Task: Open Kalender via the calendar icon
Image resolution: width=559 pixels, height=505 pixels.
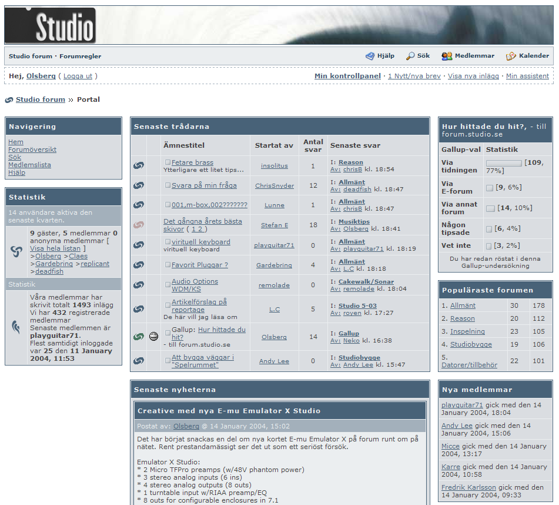Action: pyautogui.click(x=511, y=56)
